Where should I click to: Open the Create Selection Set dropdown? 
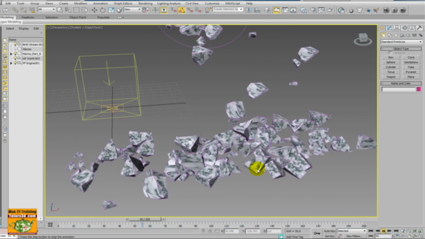pos(228,9)
